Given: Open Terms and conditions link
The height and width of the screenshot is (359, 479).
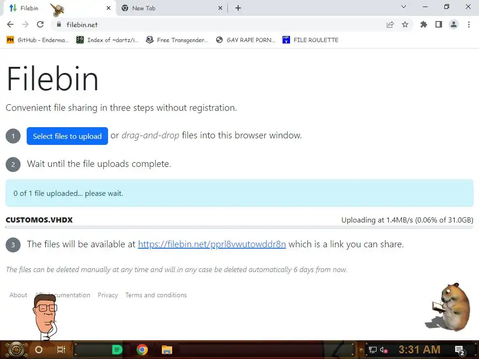Looking at the screenshot, I should (156, 295).
